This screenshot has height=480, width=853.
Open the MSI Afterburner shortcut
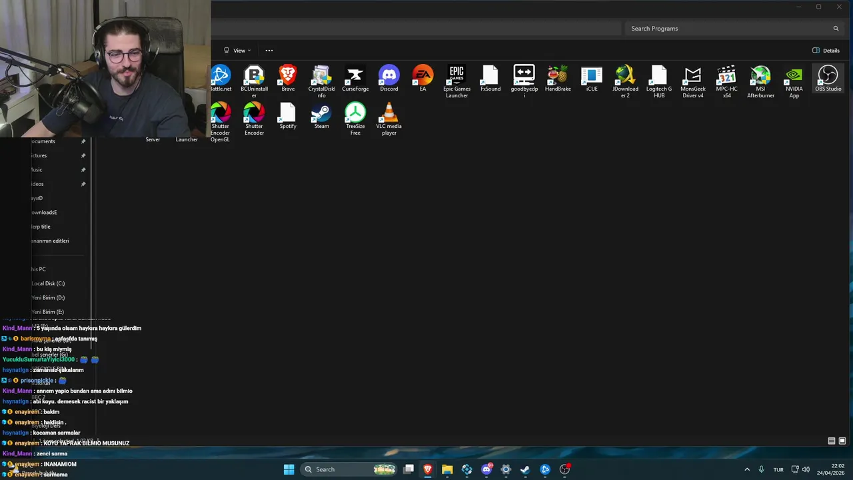[760, 82]
